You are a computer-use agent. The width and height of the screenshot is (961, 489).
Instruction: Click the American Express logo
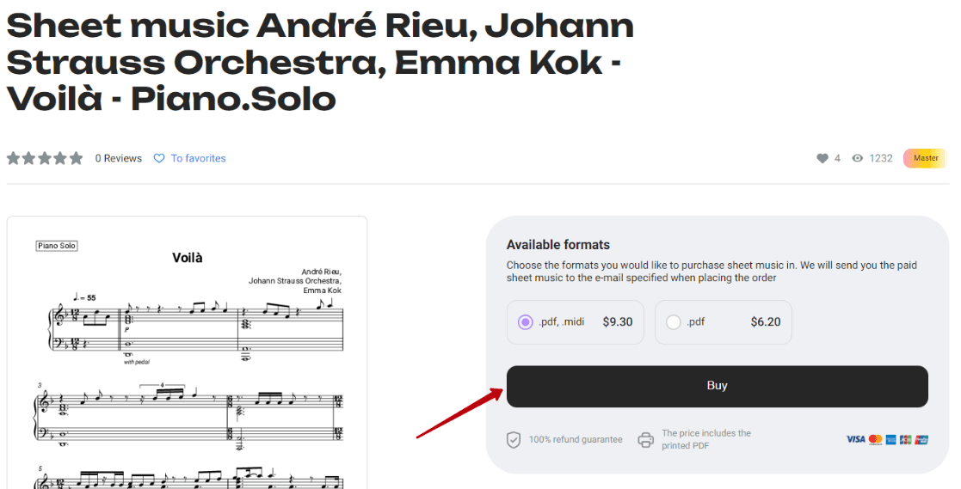point(891,439)
